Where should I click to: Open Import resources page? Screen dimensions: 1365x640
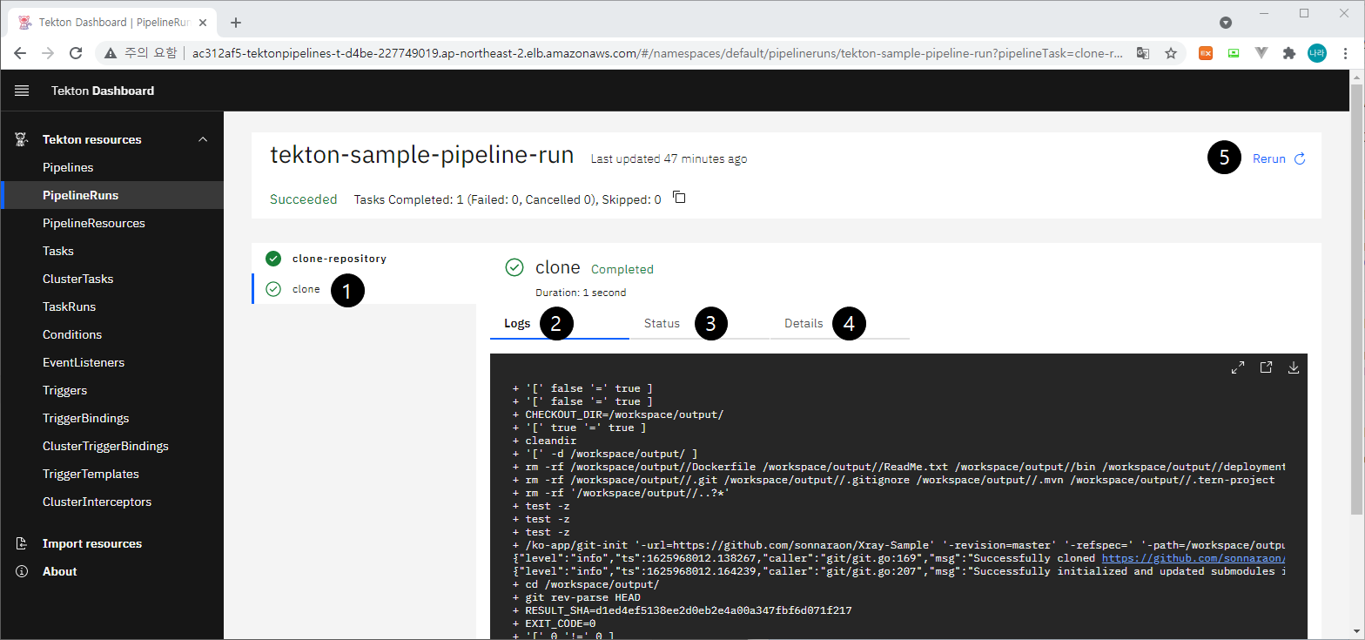point(111,543)
